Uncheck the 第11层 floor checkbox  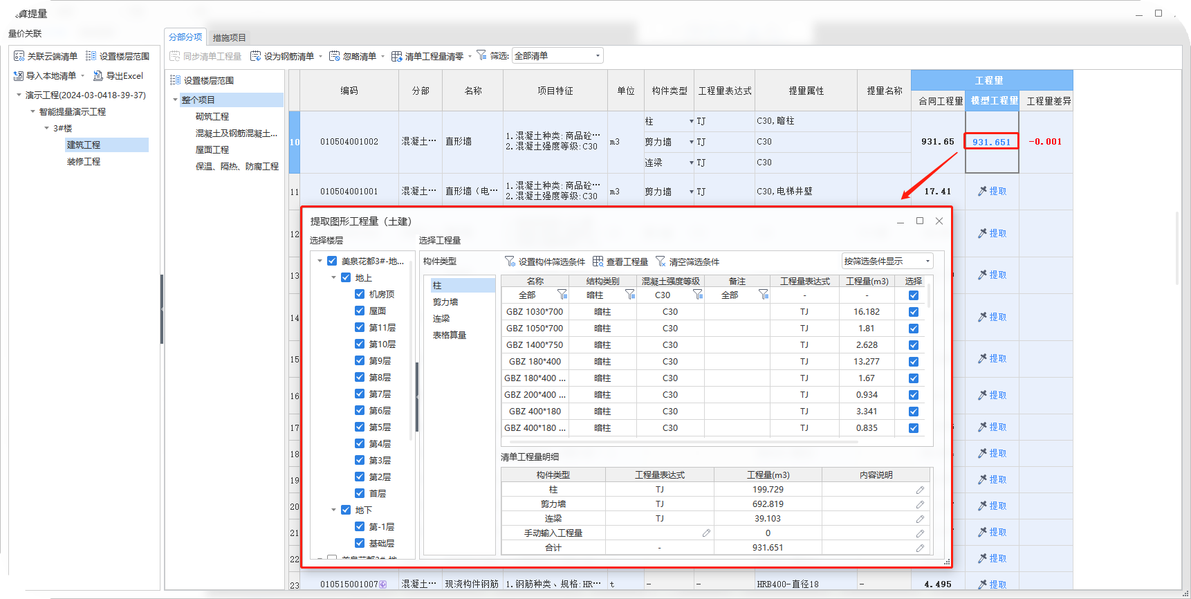360,327
